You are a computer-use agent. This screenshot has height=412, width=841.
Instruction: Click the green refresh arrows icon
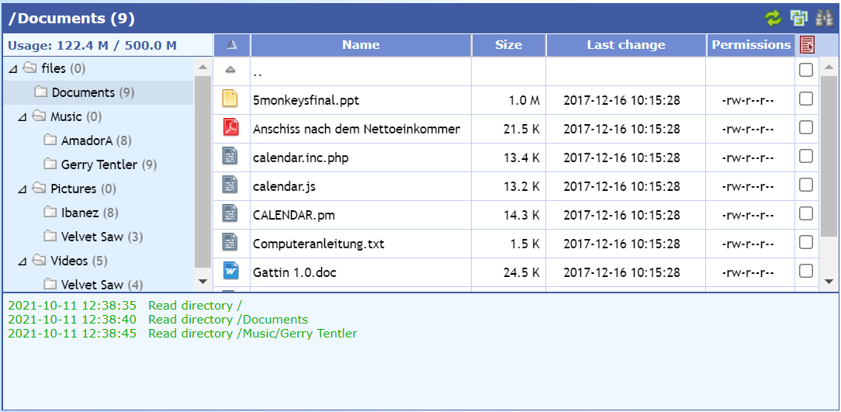774,19
